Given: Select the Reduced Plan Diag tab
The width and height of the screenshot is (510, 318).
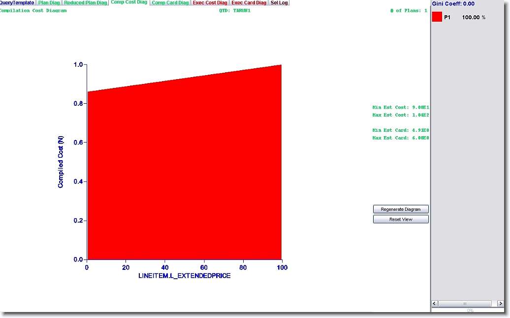Looking at the screenshot, I should point(86,3).
